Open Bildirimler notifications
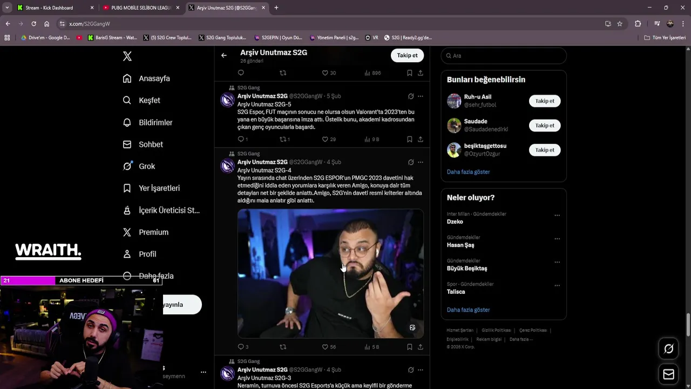 tap(148, 123)
